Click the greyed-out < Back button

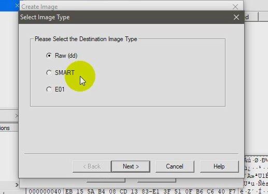tap(92, 166)
